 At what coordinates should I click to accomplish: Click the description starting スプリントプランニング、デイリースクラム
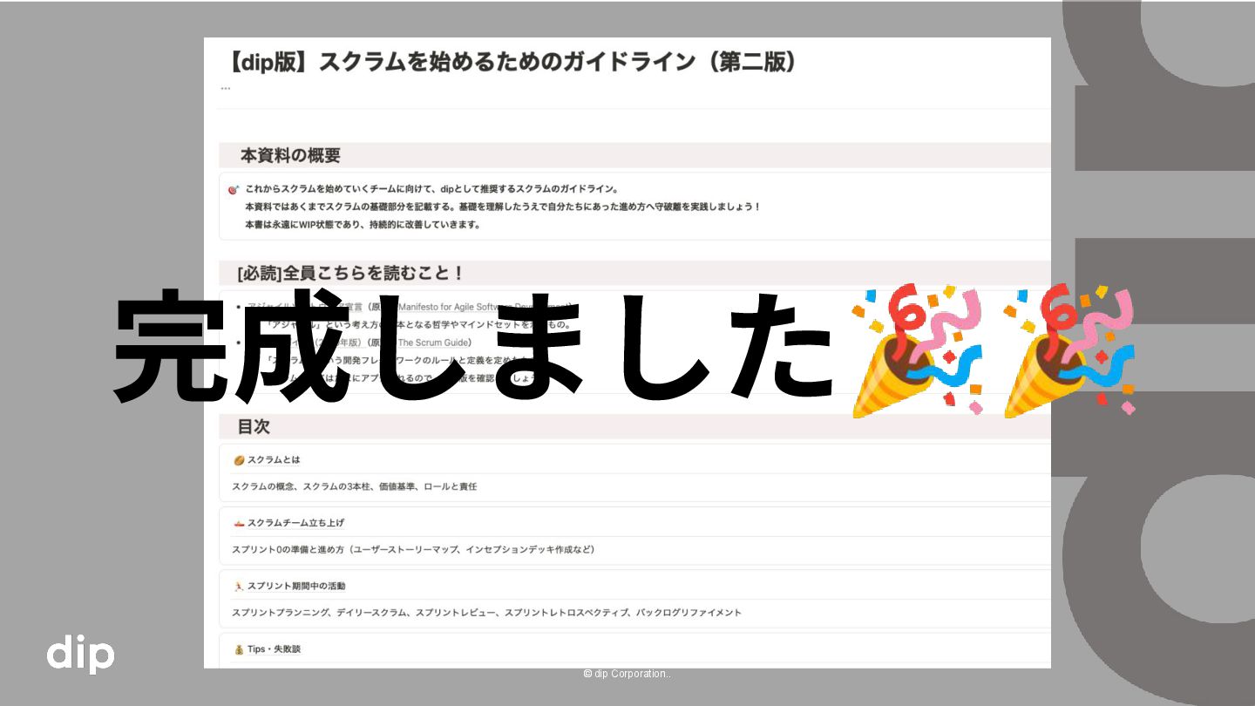[486, 613]
